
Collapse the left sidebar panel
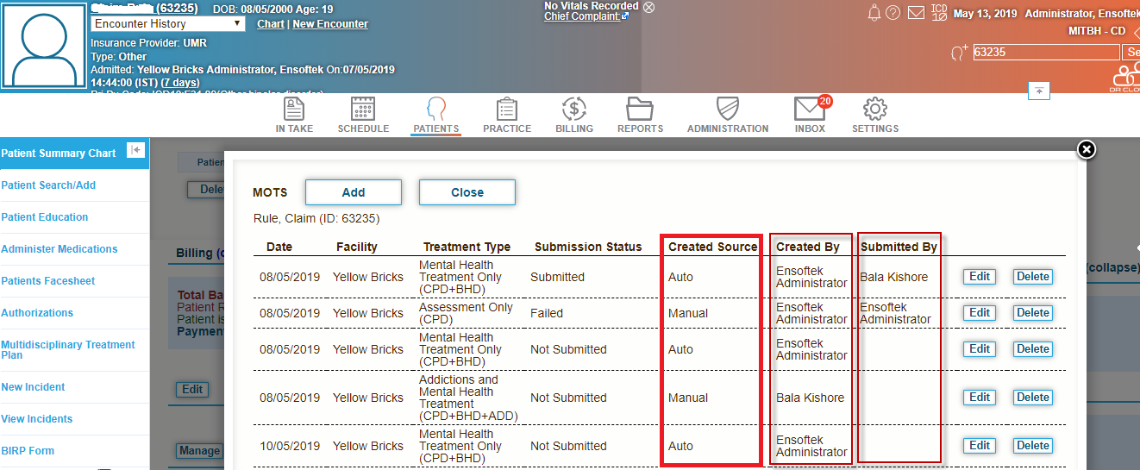pyautogui.click(x=135, y=150)
